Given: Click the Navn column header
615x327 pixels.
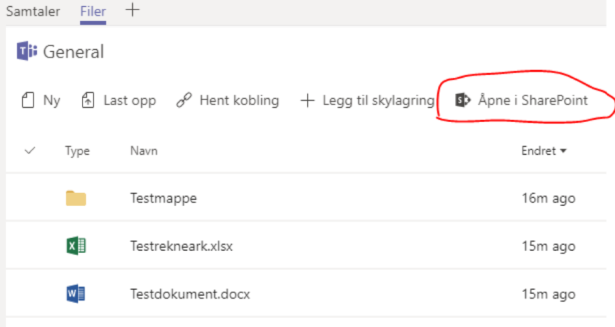Looking at the screenshot, I should (x=144, y=151).
